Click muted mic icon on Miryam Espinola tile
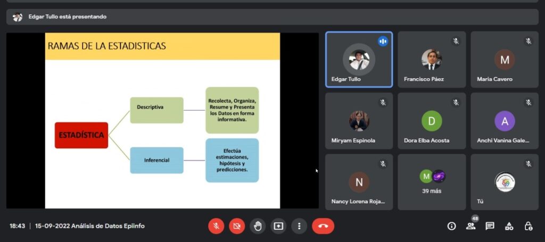 click(383, 103)
